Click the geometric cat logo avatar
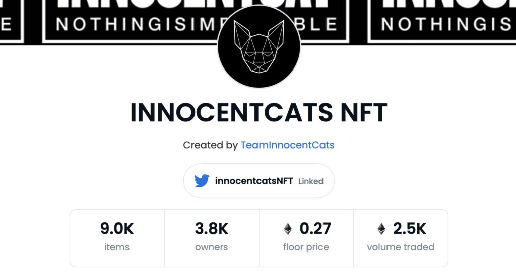The height and width of the screenshot is (275, 516). tap(259, 46)
